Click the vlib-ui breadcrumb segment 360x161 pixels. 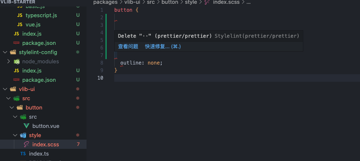[132, 2]
